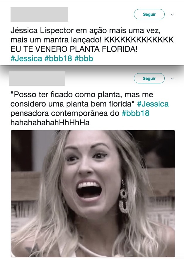This screenshot has width=184, height=259.
Task: Click the 'KKKKKKKKKKKK' laughter text
Action: 139,40
